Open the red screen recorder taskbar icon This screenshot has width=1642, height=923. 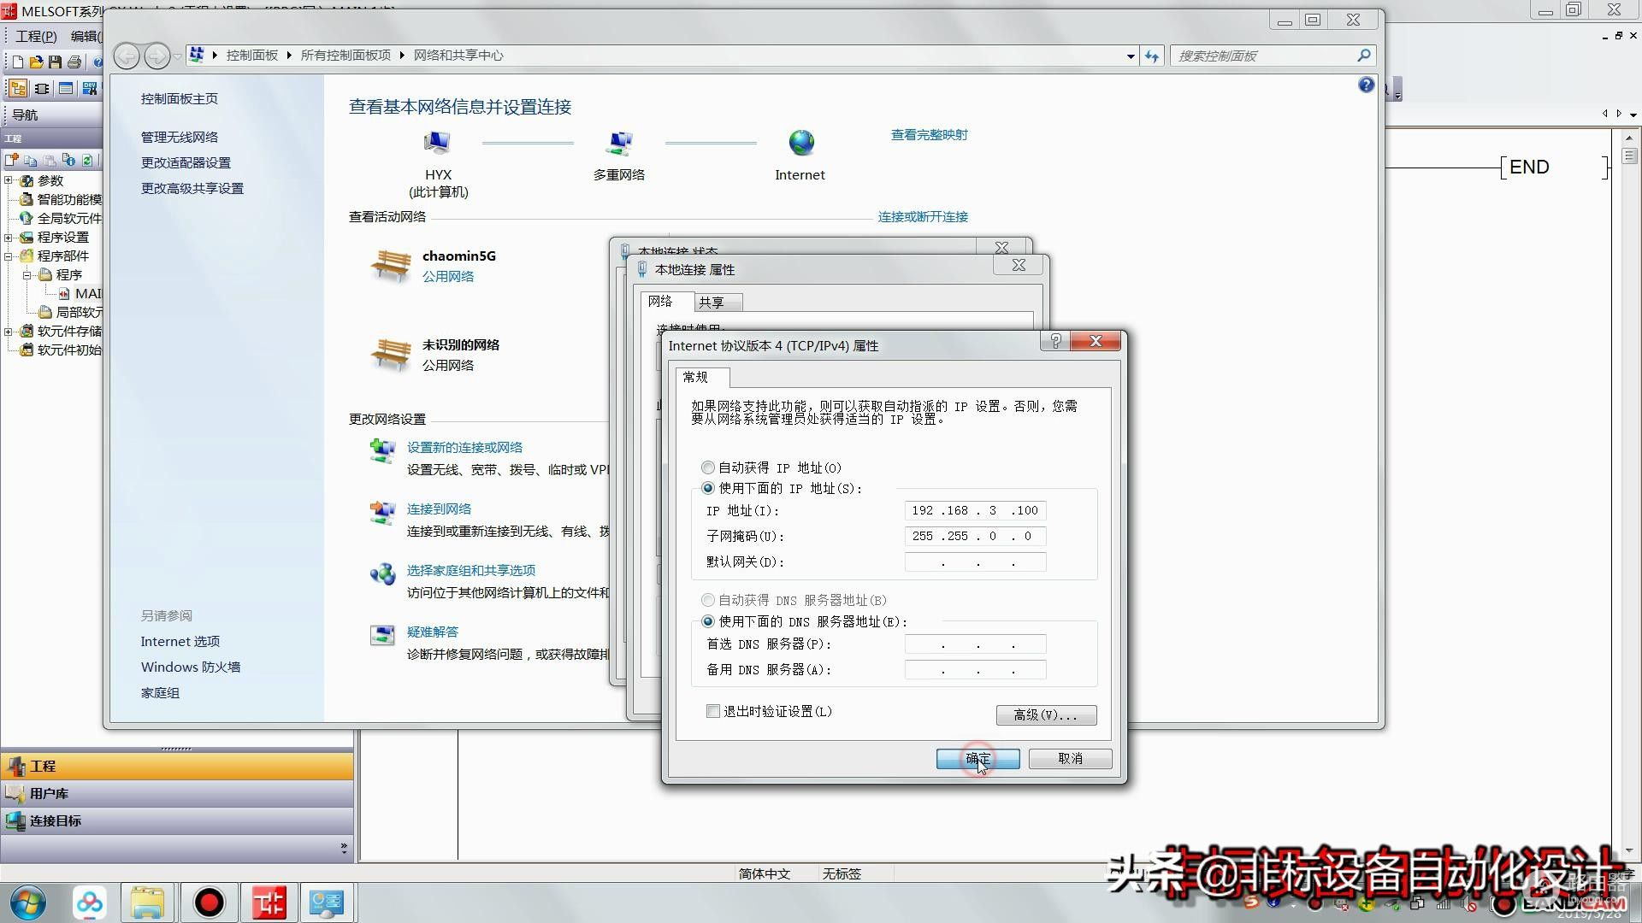[x=209, y=902]
